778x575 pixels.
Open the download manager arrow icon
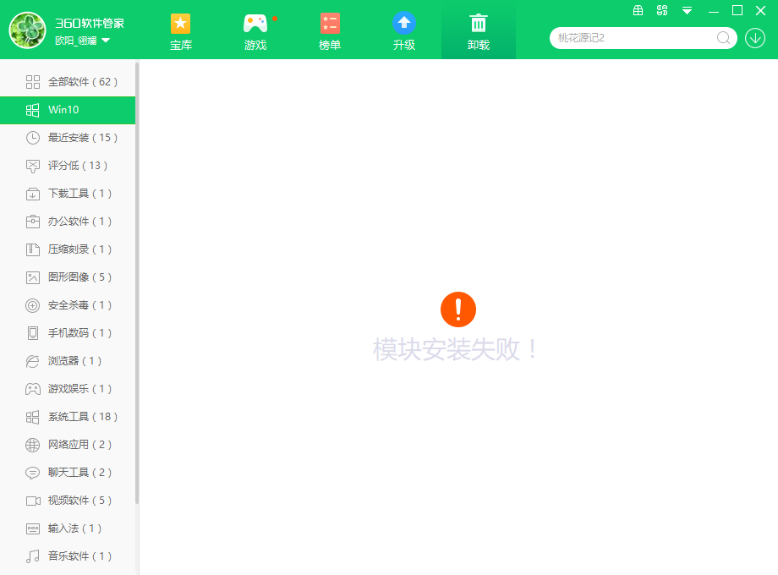pos(754,38)
